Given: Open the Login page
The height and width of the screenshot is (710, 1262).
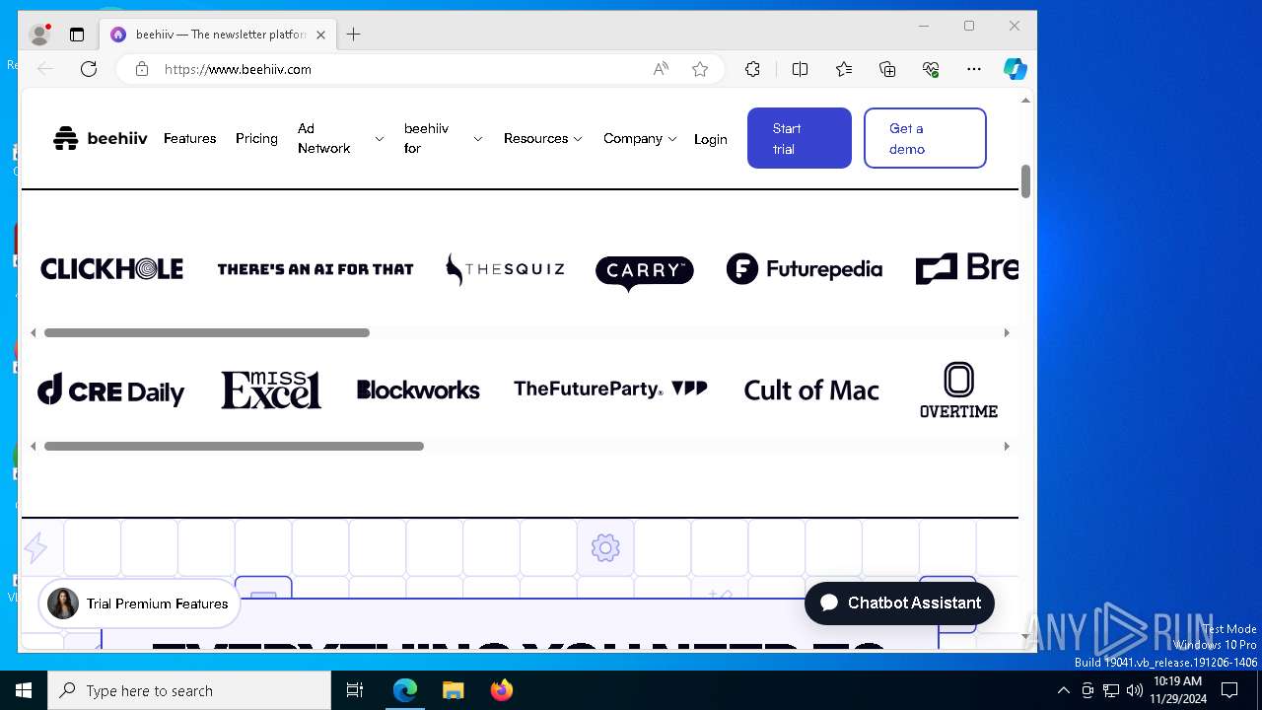Looking at the screenshot, I should tap(710, 139).
